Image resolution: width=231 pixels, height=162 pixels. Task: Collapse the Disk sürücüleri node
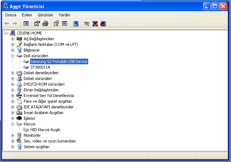12,56
